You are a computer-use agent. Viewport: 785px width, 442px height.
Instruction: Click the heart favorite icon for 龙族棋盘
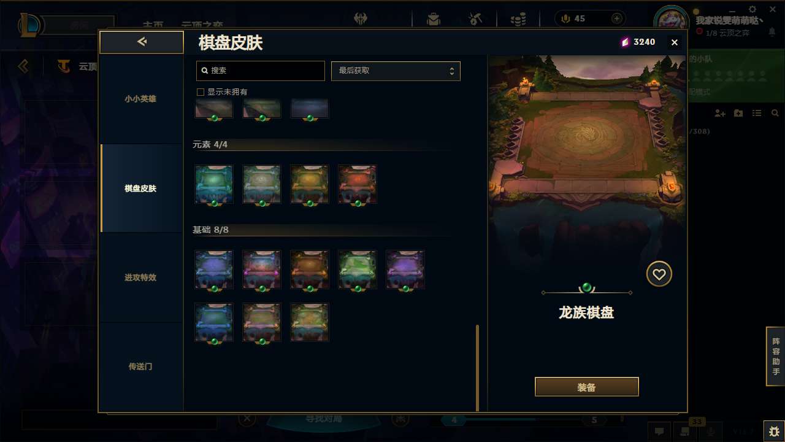click(x=659, y=274)
